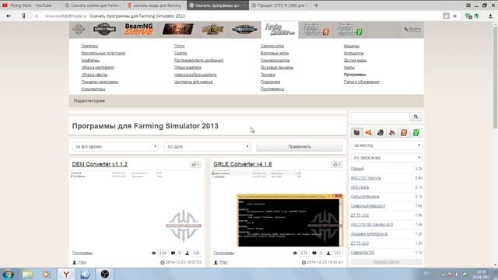Switch to the 'Скачать сеялки' browser tab

tap(93, 5)
